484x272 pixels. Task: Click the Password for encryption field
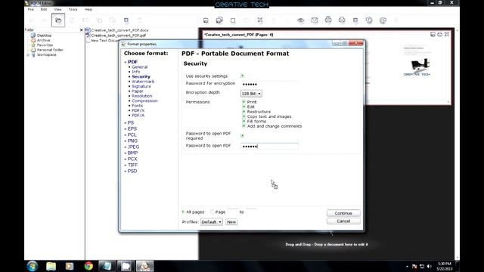click(269, 84)
